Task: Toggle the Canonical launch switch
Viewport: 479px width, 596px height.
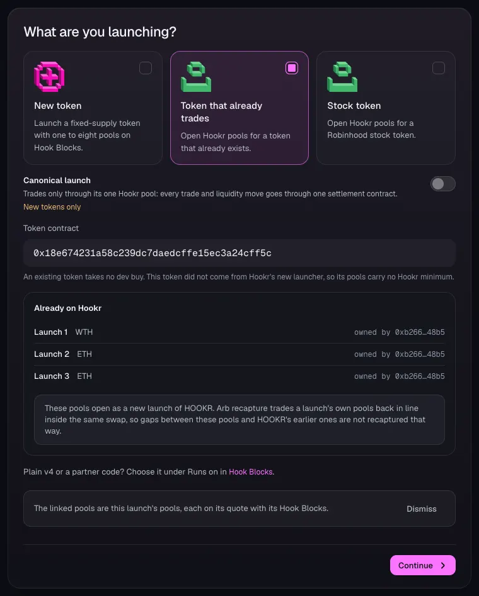Action: pos(443,184)
